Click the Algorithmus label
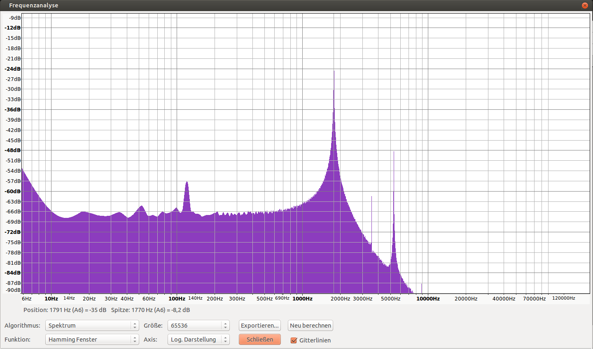 point(23,326)
